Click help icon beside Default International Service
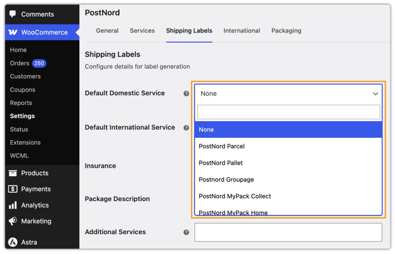This screenshot has width=395, height=254. pos(186,128)
